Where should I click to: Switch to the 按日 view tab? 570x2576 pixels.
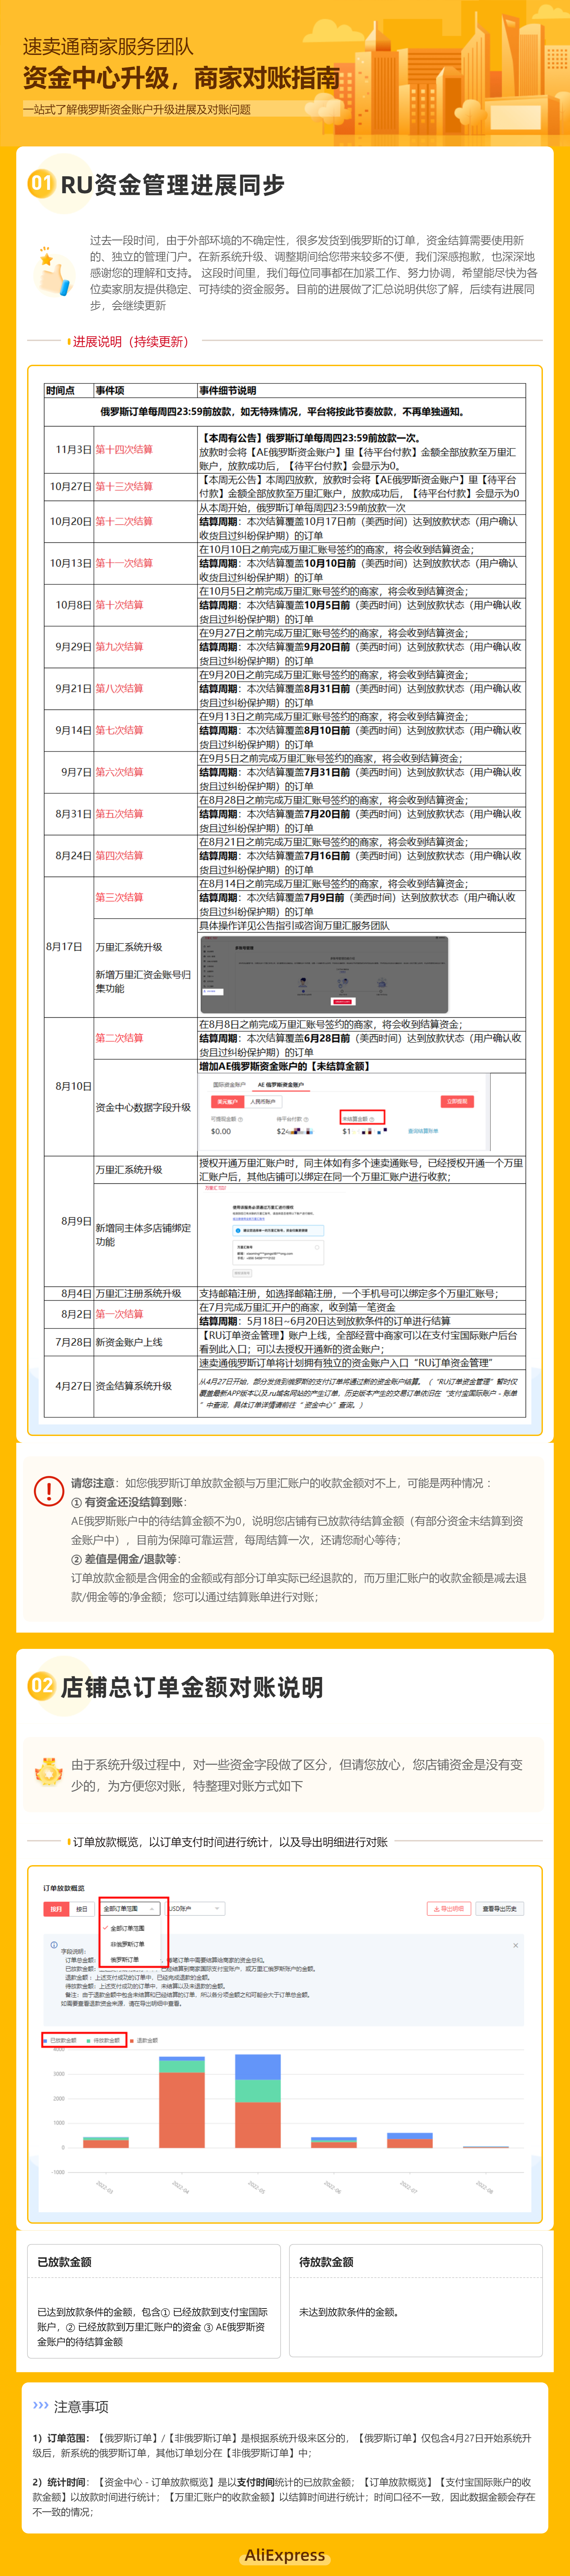[82, 1909]
